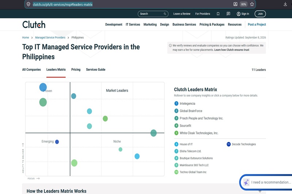This screenshot has width=292, height=194.
Task: Click the large blue bubble over Proven label
Action: coord(43,87)
